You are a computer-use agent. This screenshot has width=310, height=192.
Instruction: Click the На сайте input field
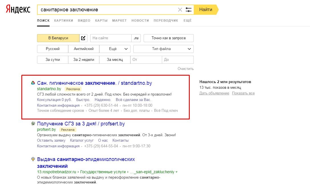pyautogui.click(x=111, y=38)
